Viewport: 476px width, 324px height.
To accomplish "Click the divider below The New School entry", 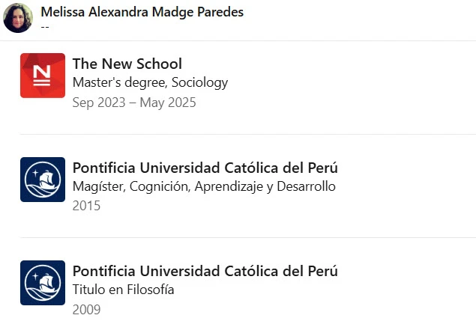I will [248, 134].
